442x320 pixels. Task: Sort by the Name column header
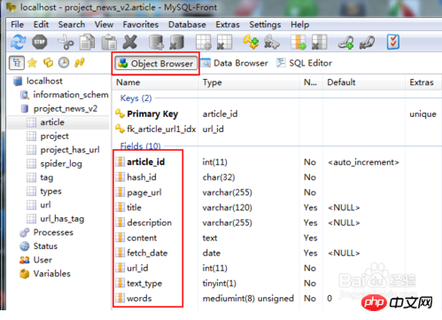[x=156, y=82]
